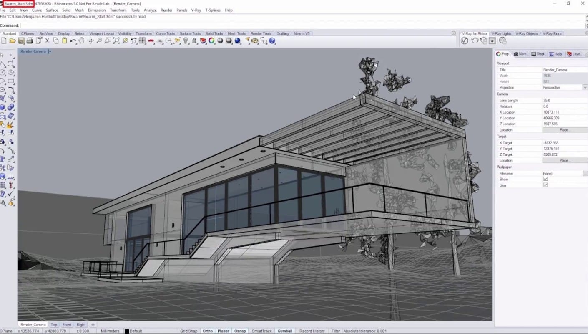Toggle Ortho mode in status bar
The width and height of the screenshot is (588, 334).
coord(207,331)
